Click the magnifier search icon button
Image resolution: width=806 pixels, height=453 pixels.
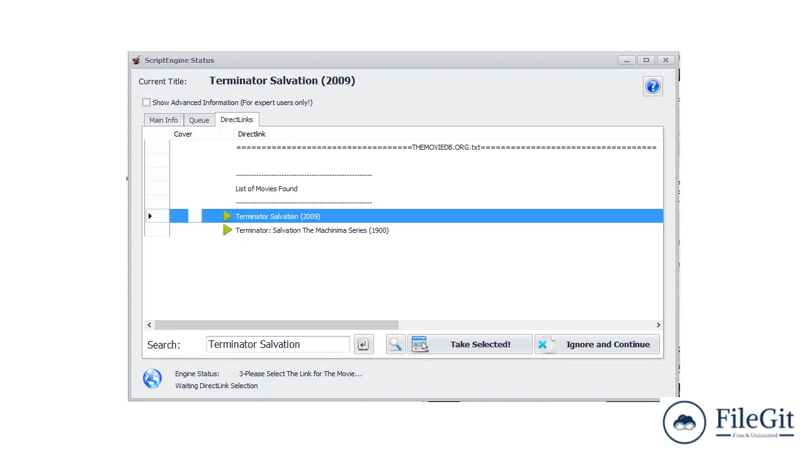395,344
